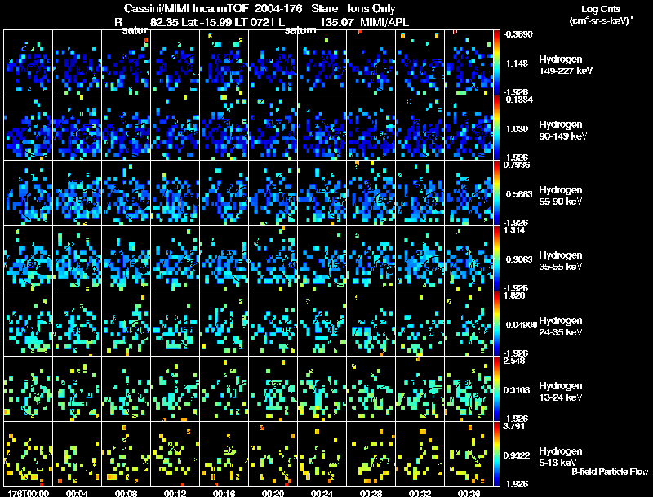The image size is (653, 497).
Task: Open the 149-227 keV panel at 176T00:00
Action: 29,63
